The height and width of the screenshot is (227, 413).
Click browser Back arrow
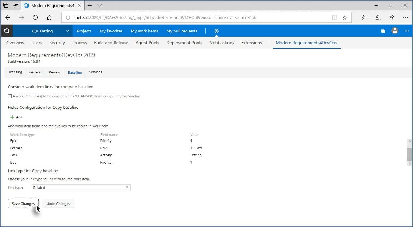point(8,18)
